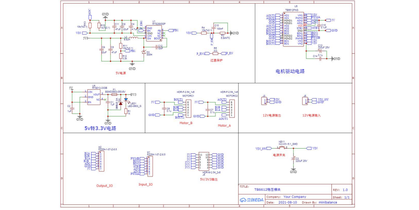Click the MOTORC2 header connector
This screenshot has height=210, width=419.
[x=232, y=109]
